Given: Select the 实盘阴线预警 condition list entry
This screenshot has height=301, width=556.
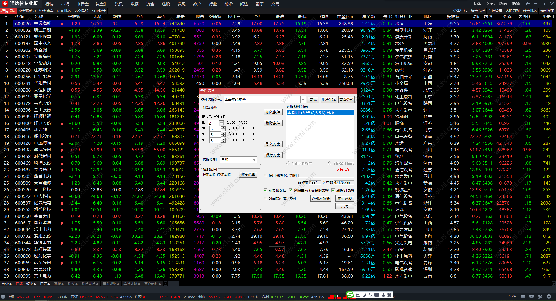Looking at the screenshot, I should click(320, 113).
